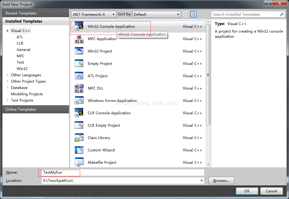The image size is (289, 199).
Task: Expand the Other Languages node
Action: [x=8, y=75]
